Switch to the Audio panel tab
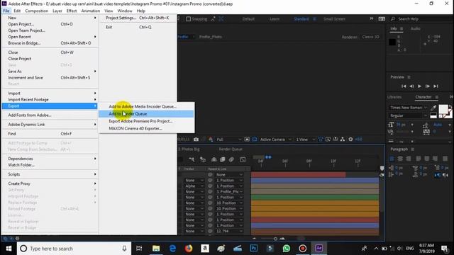This screenshot has height=255, width=454. tap(415, 28)
